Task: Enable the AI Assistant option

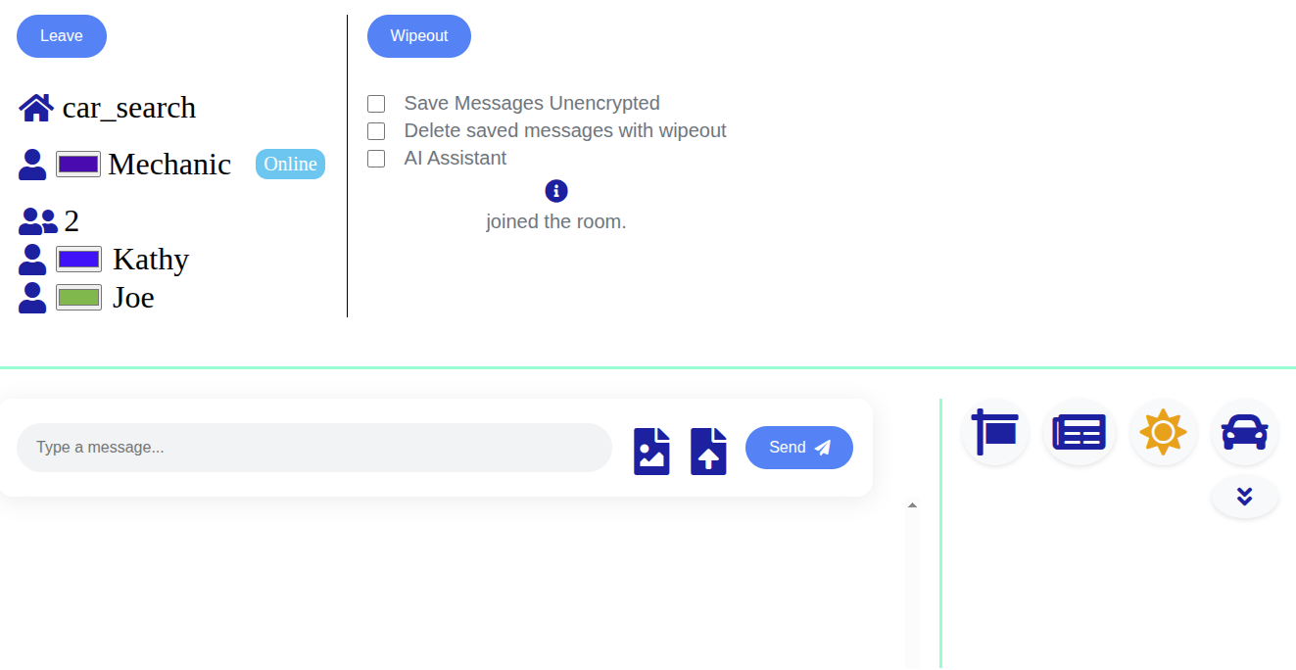Action: click(376, 158)
